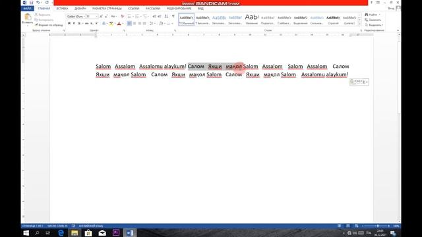Image resolution: width=422 pixels, height=237 pixels.
Task: Click the text highlight color button
Action: (x=112, y=24)
